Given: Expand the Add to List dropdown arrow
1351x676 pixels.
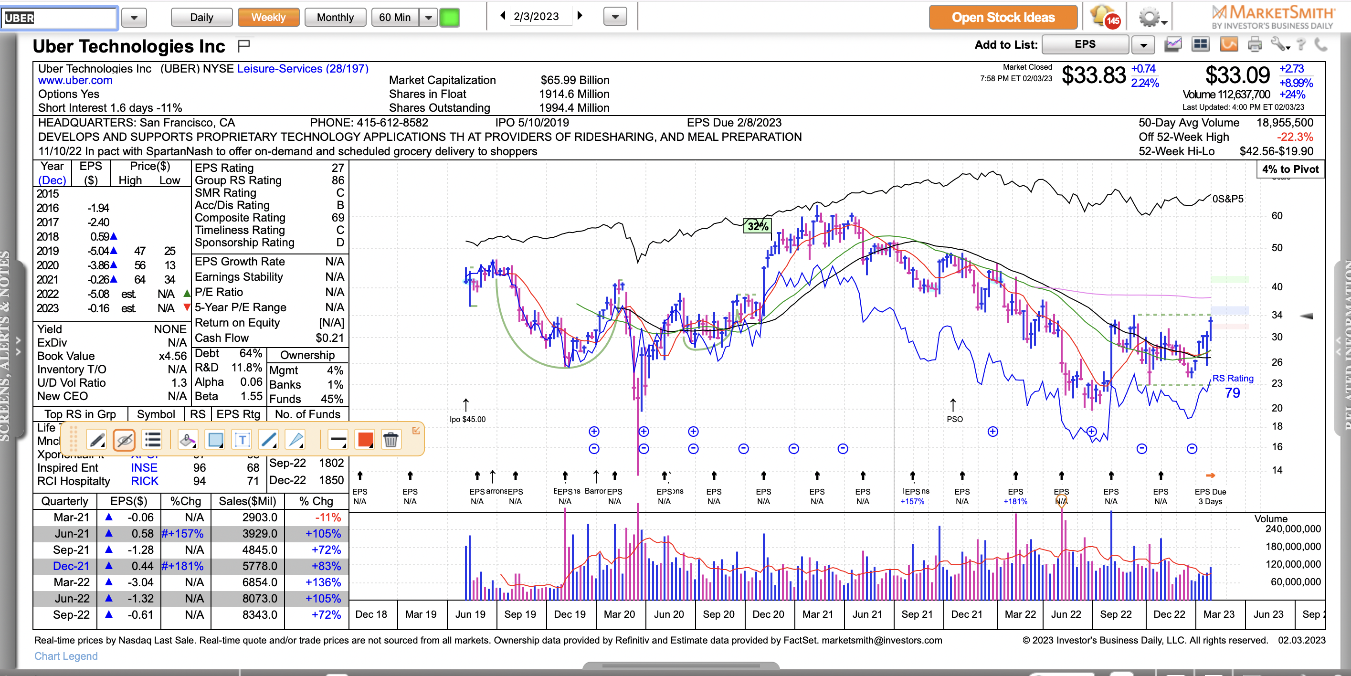Looking at the screenshot, I should click(x=1143, y=44).
